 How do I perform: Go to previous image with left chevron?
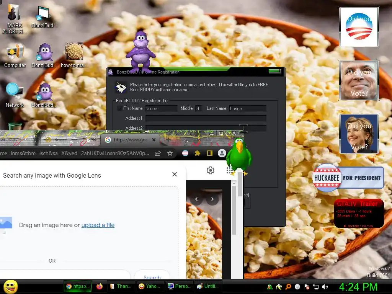196,199
